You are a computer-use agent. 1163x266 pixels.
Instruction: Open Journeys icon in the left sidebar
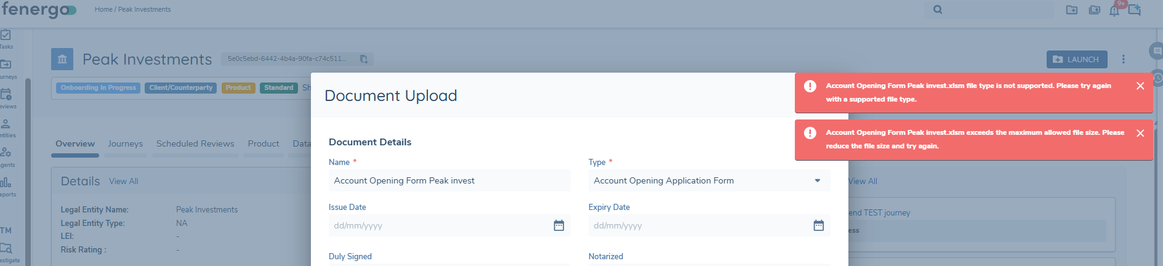(x=6, y=64)
